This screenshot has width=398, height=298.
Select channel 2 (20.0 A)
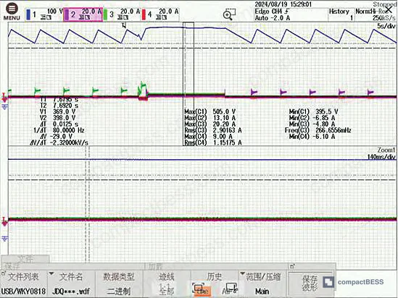coord(83,14)
